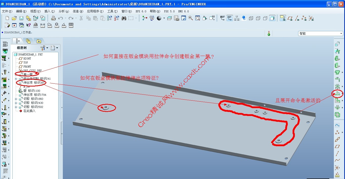
Task: Toggle coordinate systems display visibility
Action: coord(311,18)
